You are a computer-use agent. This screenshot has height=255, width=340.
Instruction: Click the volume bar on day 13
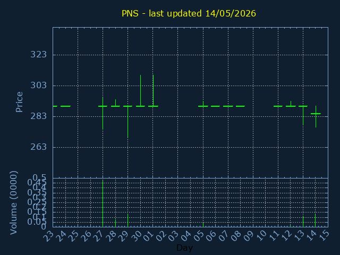303,222
